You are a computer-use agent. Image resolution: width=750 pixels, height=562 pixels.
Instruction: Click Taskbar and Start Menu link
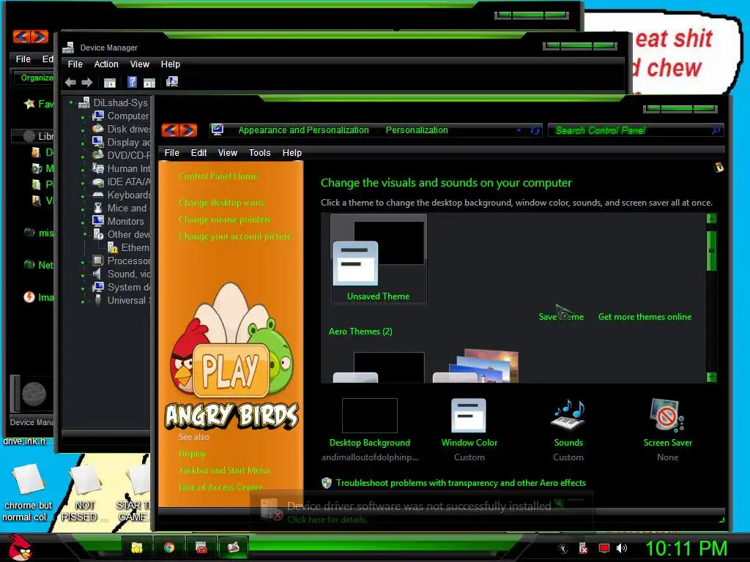click(224, 471)
